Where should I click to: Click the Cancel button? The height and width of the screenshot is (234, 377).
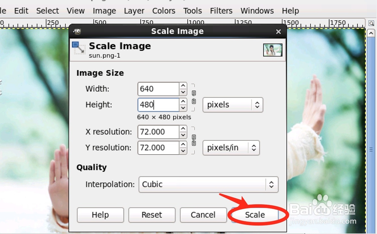tap(203, 215)
